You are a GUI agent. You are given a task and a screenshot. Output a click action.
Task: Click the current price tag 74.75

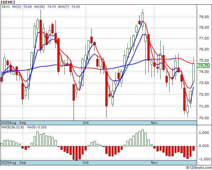click(x=204, y=66)
